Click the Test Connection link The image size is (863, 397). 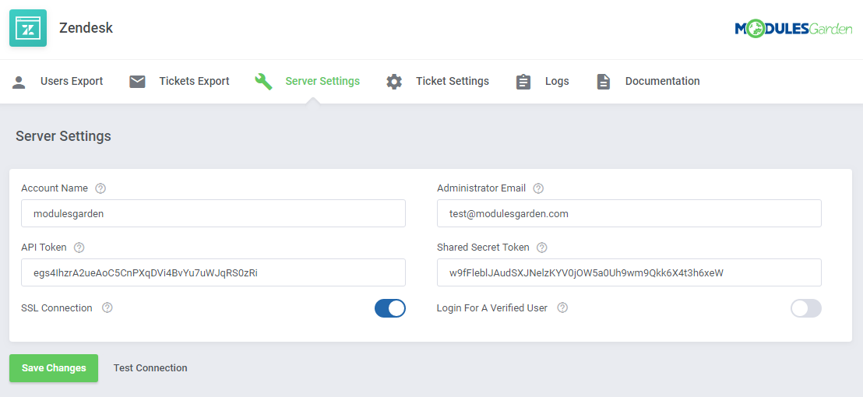[x=150, y=368]
